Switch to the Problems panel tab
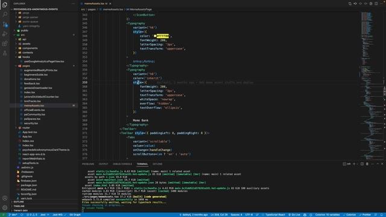The image size is (386, 217). (x=88, y=164)
